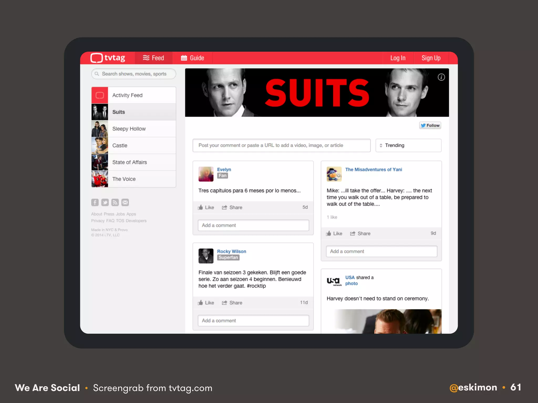This screenshot has width=538, height=403.
Task: Open the Privacy link
Action: coord(98,221)
